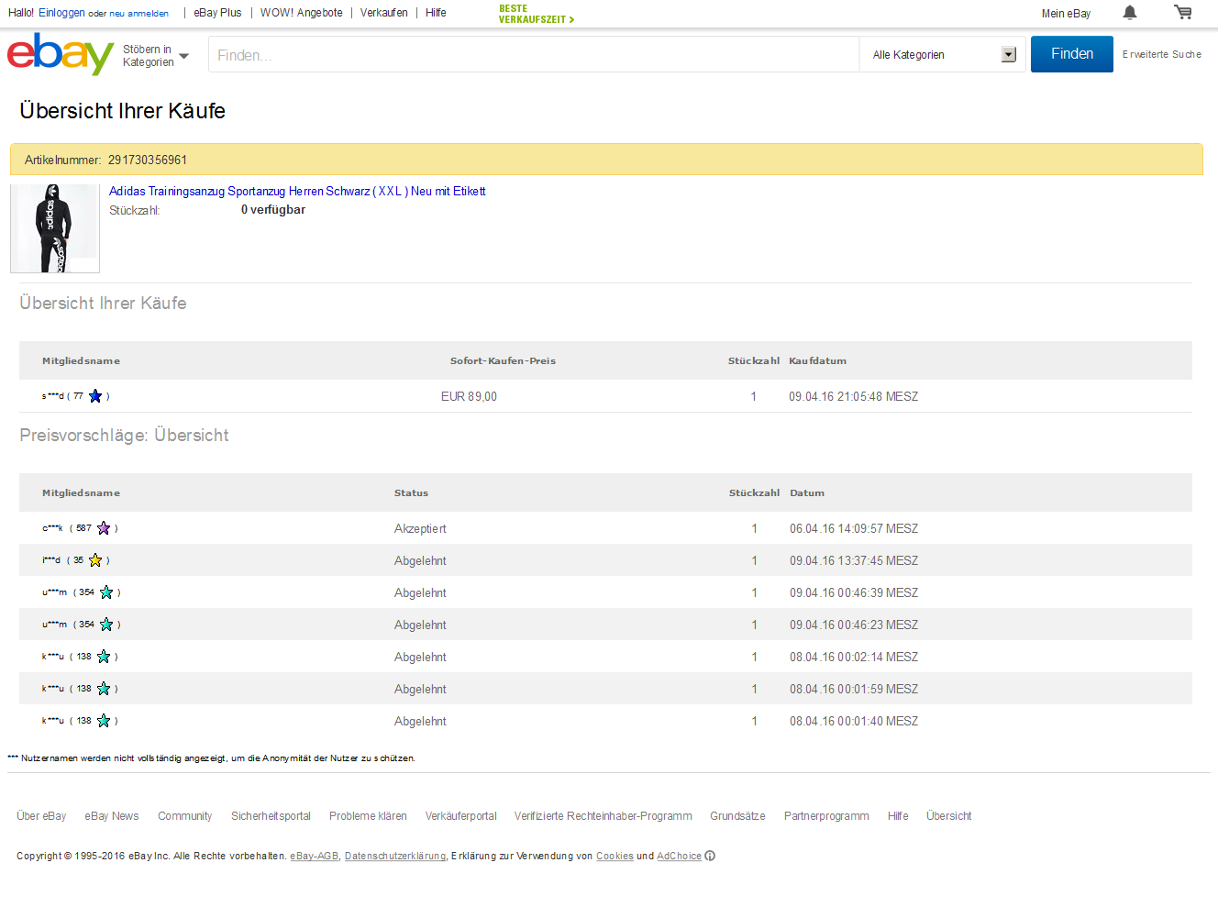1218x907 pixels.
Task: Click Kaufdatum column header
Action: (x=817, y=361)
